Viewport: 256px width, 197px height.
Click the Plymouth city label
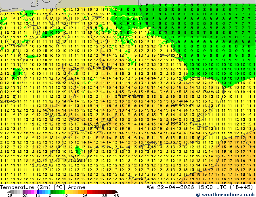(x=74, y=160)
